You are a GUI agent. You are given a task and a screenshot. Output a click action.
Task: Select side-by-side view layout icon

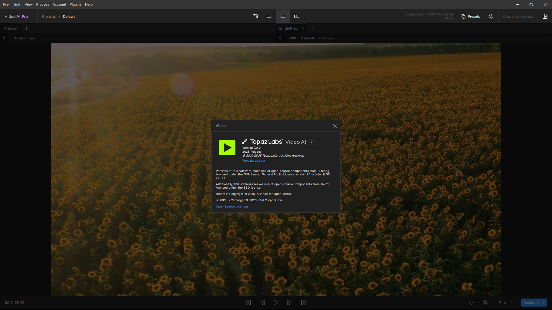click(x=297, y=16)
